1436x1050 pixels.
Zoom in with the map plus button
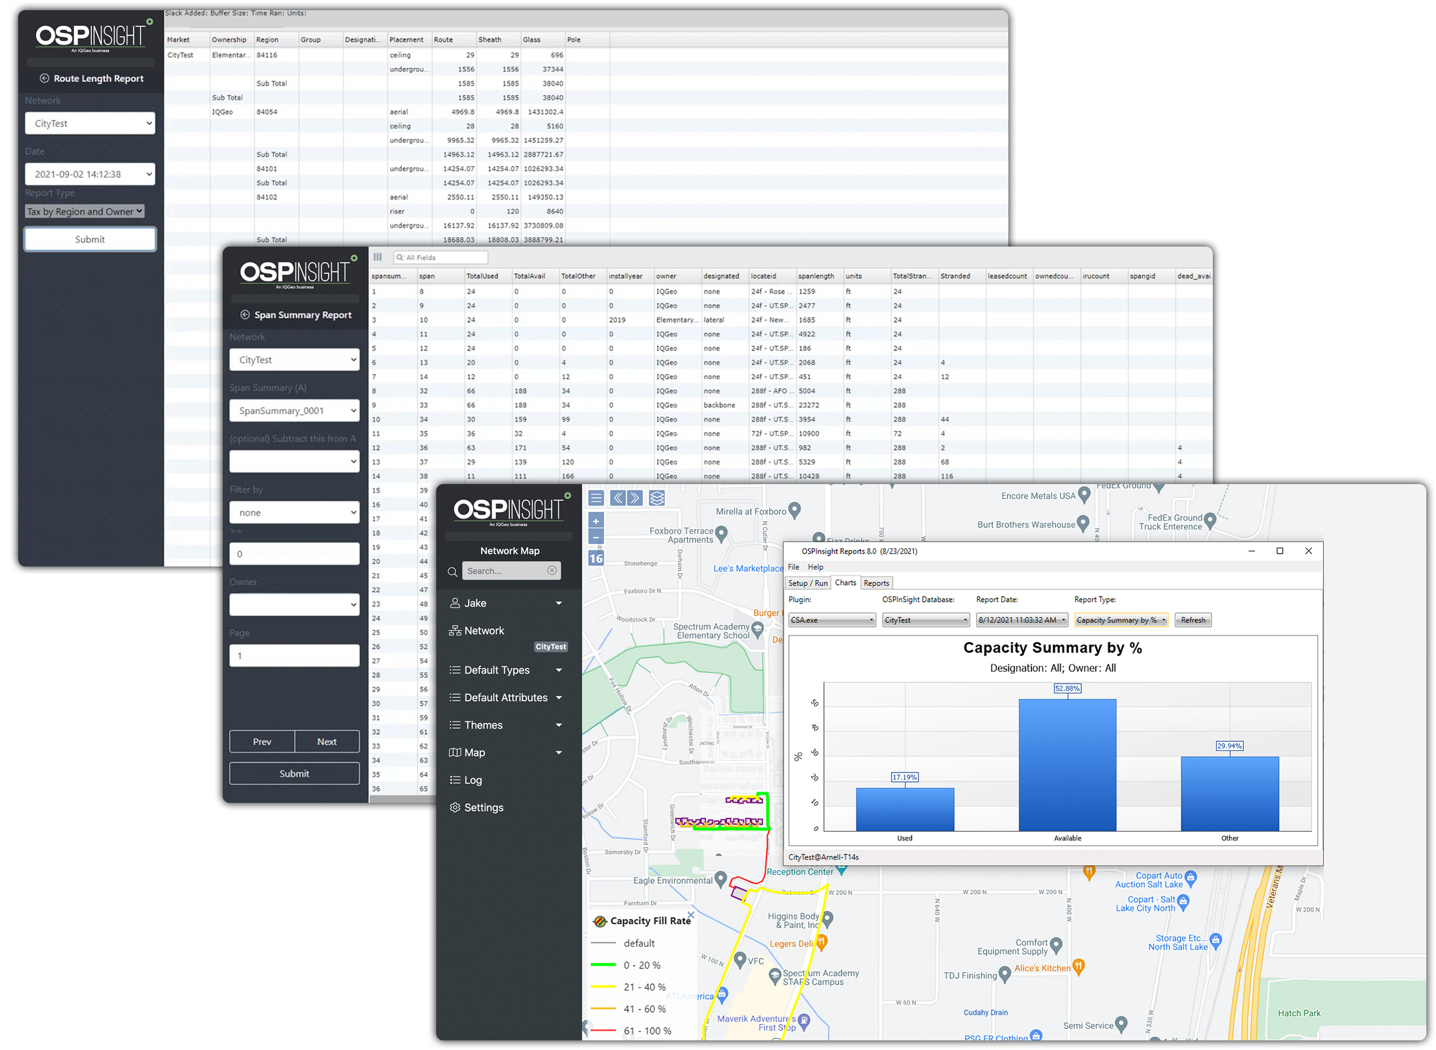tap(596, 521)
